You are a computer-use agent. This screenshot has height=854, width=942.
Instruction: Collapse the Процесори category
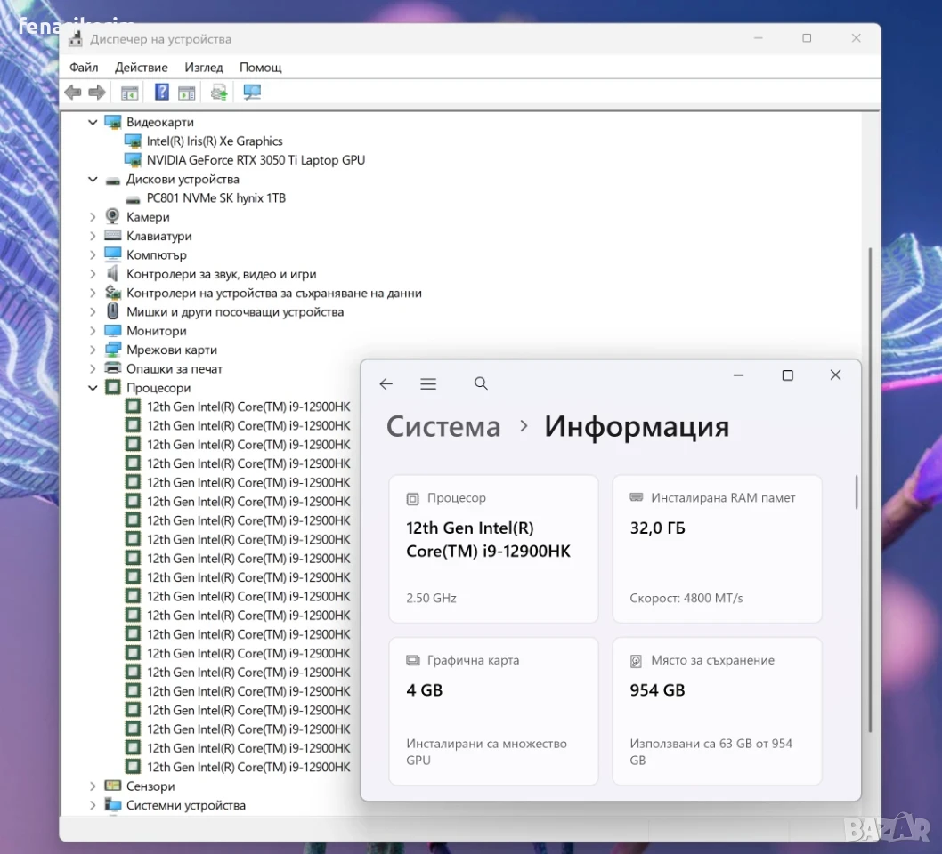[x=93, y=388]
